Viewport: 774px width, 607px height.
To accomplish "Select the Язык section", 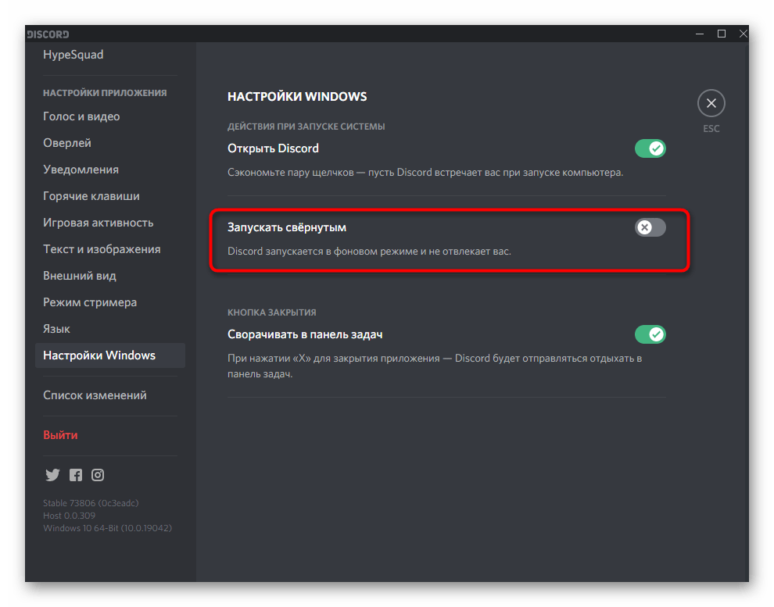I will (56, 330).
